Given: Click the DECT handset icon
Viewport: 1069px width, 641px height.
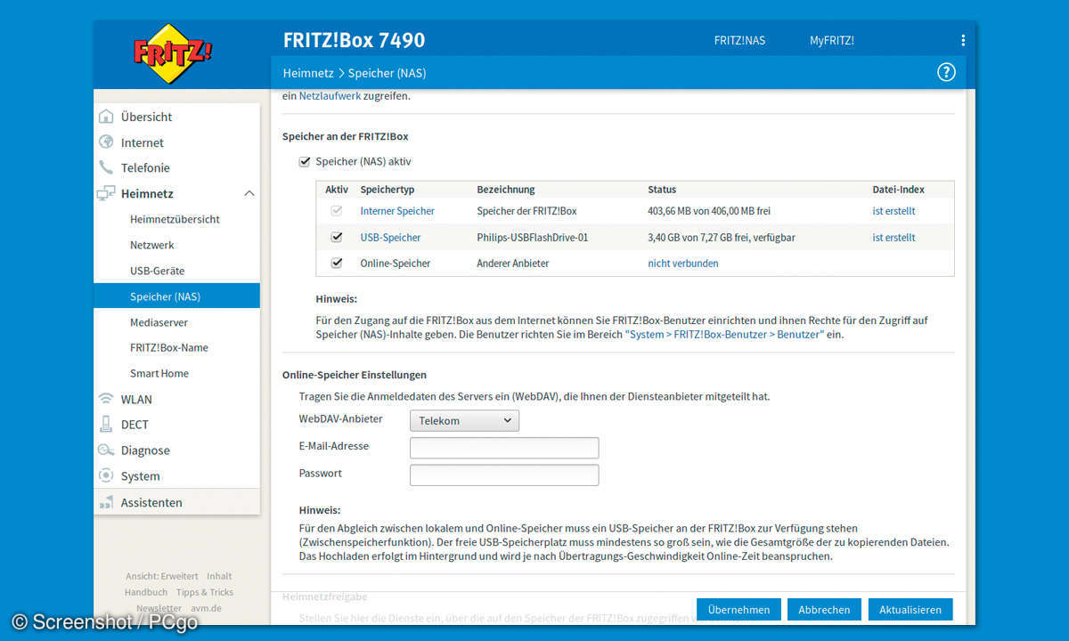Looking at the screenshot, I should 106,425.
